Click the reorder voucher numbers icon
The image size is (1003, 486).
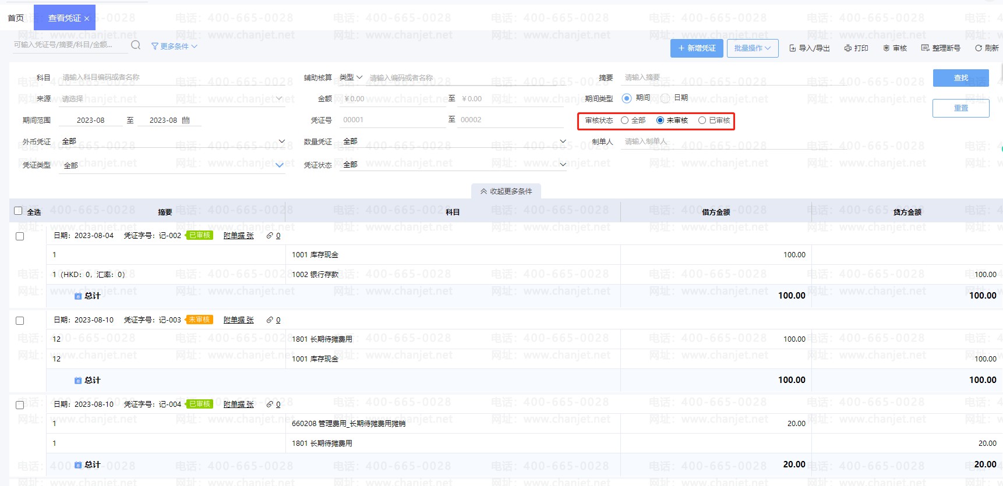[925, 48]
